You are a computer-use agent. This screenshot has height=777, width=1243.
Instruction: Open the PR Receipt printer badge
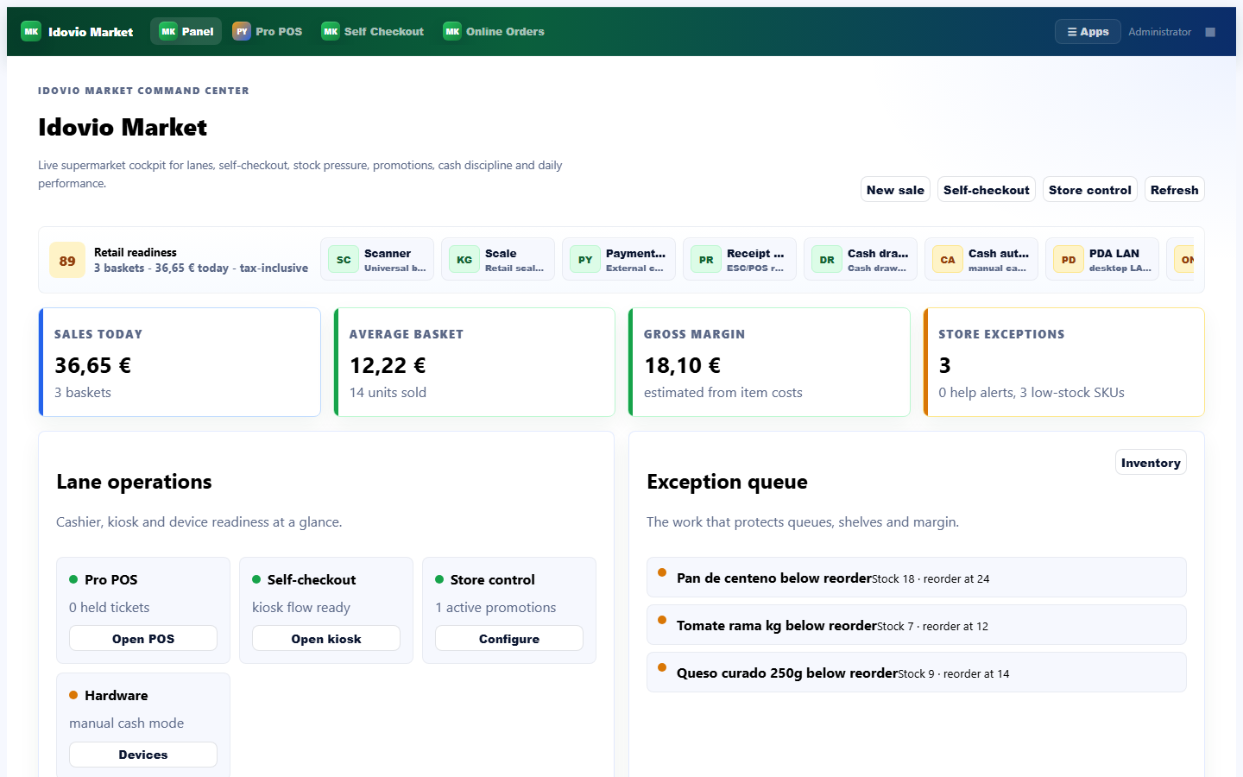tap(740, 260)
